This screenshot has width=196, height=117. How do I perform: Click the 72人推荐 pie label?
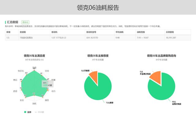110,103
